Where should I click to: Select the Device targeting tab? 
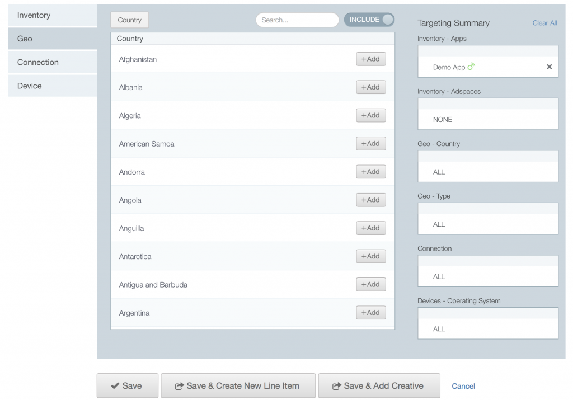click(x=53, y=86)
